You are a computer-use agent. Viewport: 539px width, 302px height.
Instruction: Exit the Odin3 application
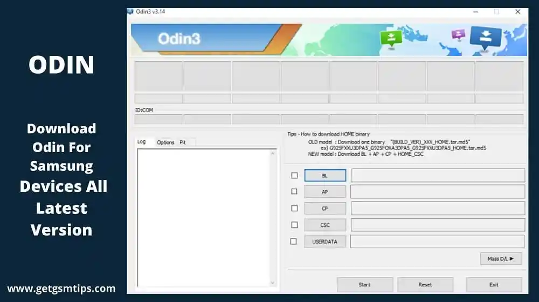[x=494, y=285]
